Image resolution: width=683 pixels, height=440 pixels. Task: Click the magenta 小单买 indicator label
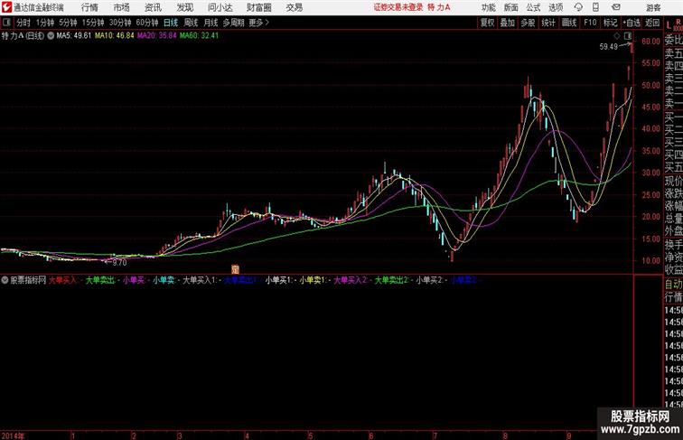coord(134,280)
